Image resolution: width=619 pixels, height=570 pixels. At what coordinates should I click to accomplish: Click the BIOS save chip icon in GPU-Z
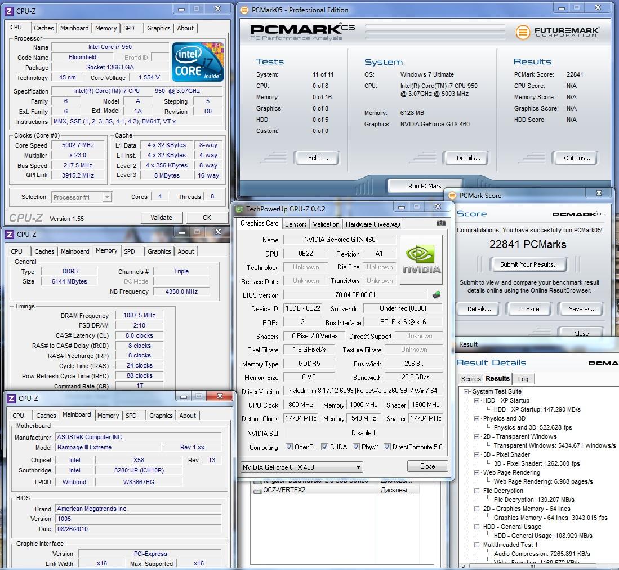click(x=437, y=295)
